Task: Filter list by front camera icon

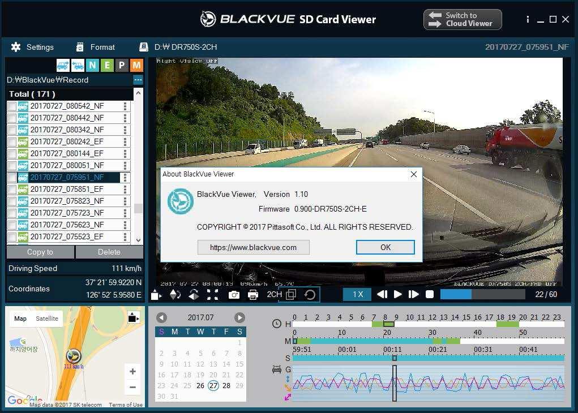Action: 63,66
